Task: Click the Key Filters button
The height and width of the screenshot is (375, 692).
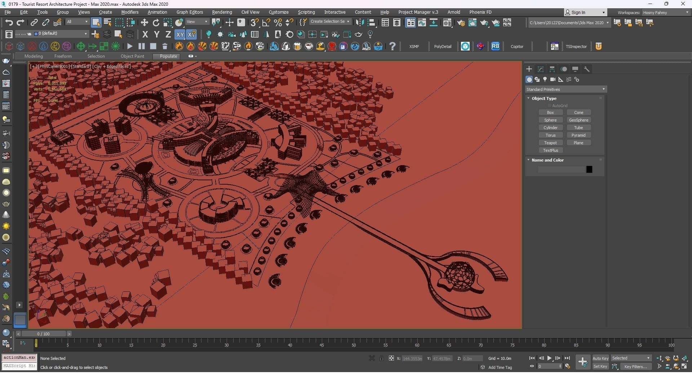Action: [x=635, y=367]
